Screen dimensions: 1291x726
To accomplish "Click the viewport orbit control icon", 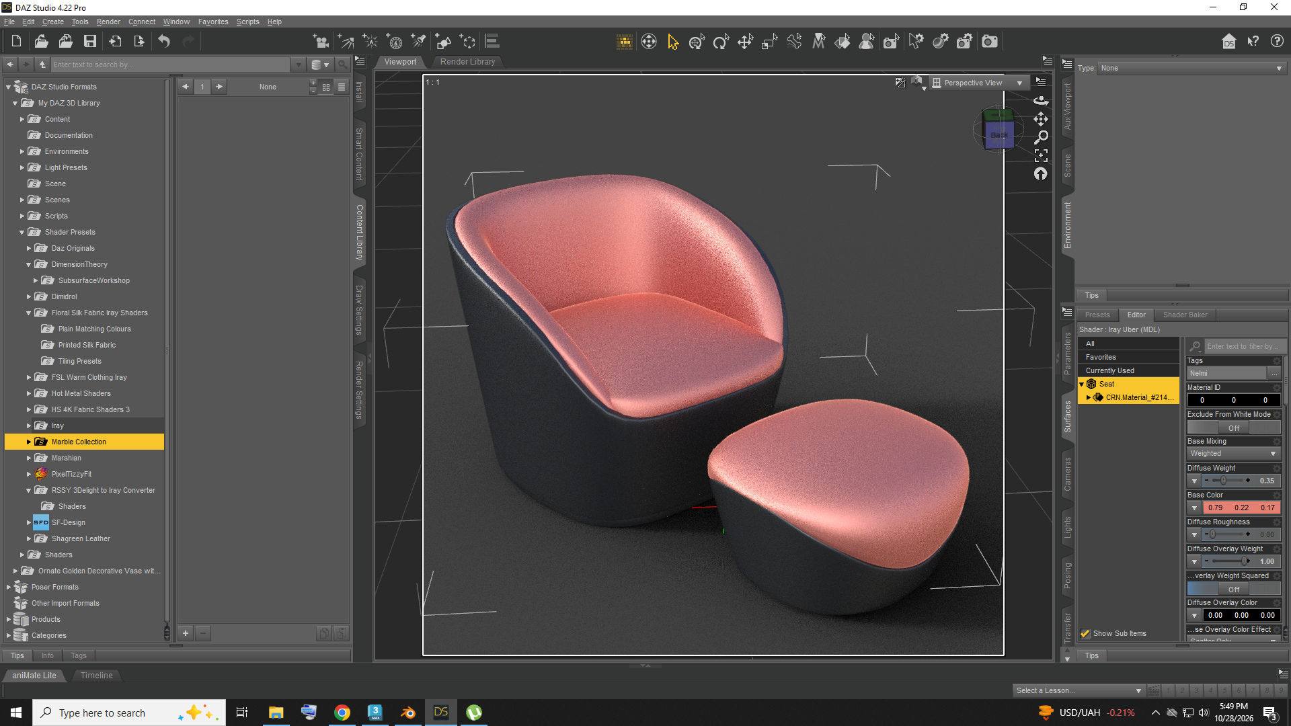I will 1041,100.
